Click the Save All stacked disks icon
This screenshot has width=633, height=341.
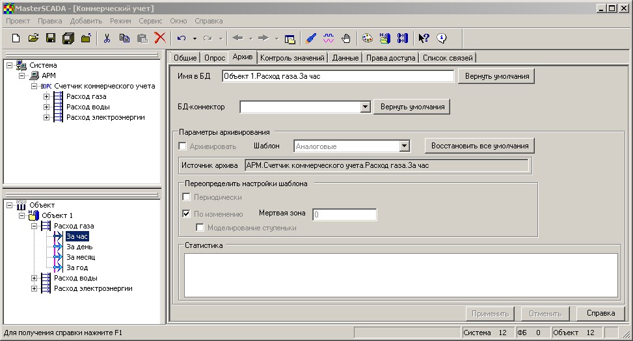click(68, 38)
